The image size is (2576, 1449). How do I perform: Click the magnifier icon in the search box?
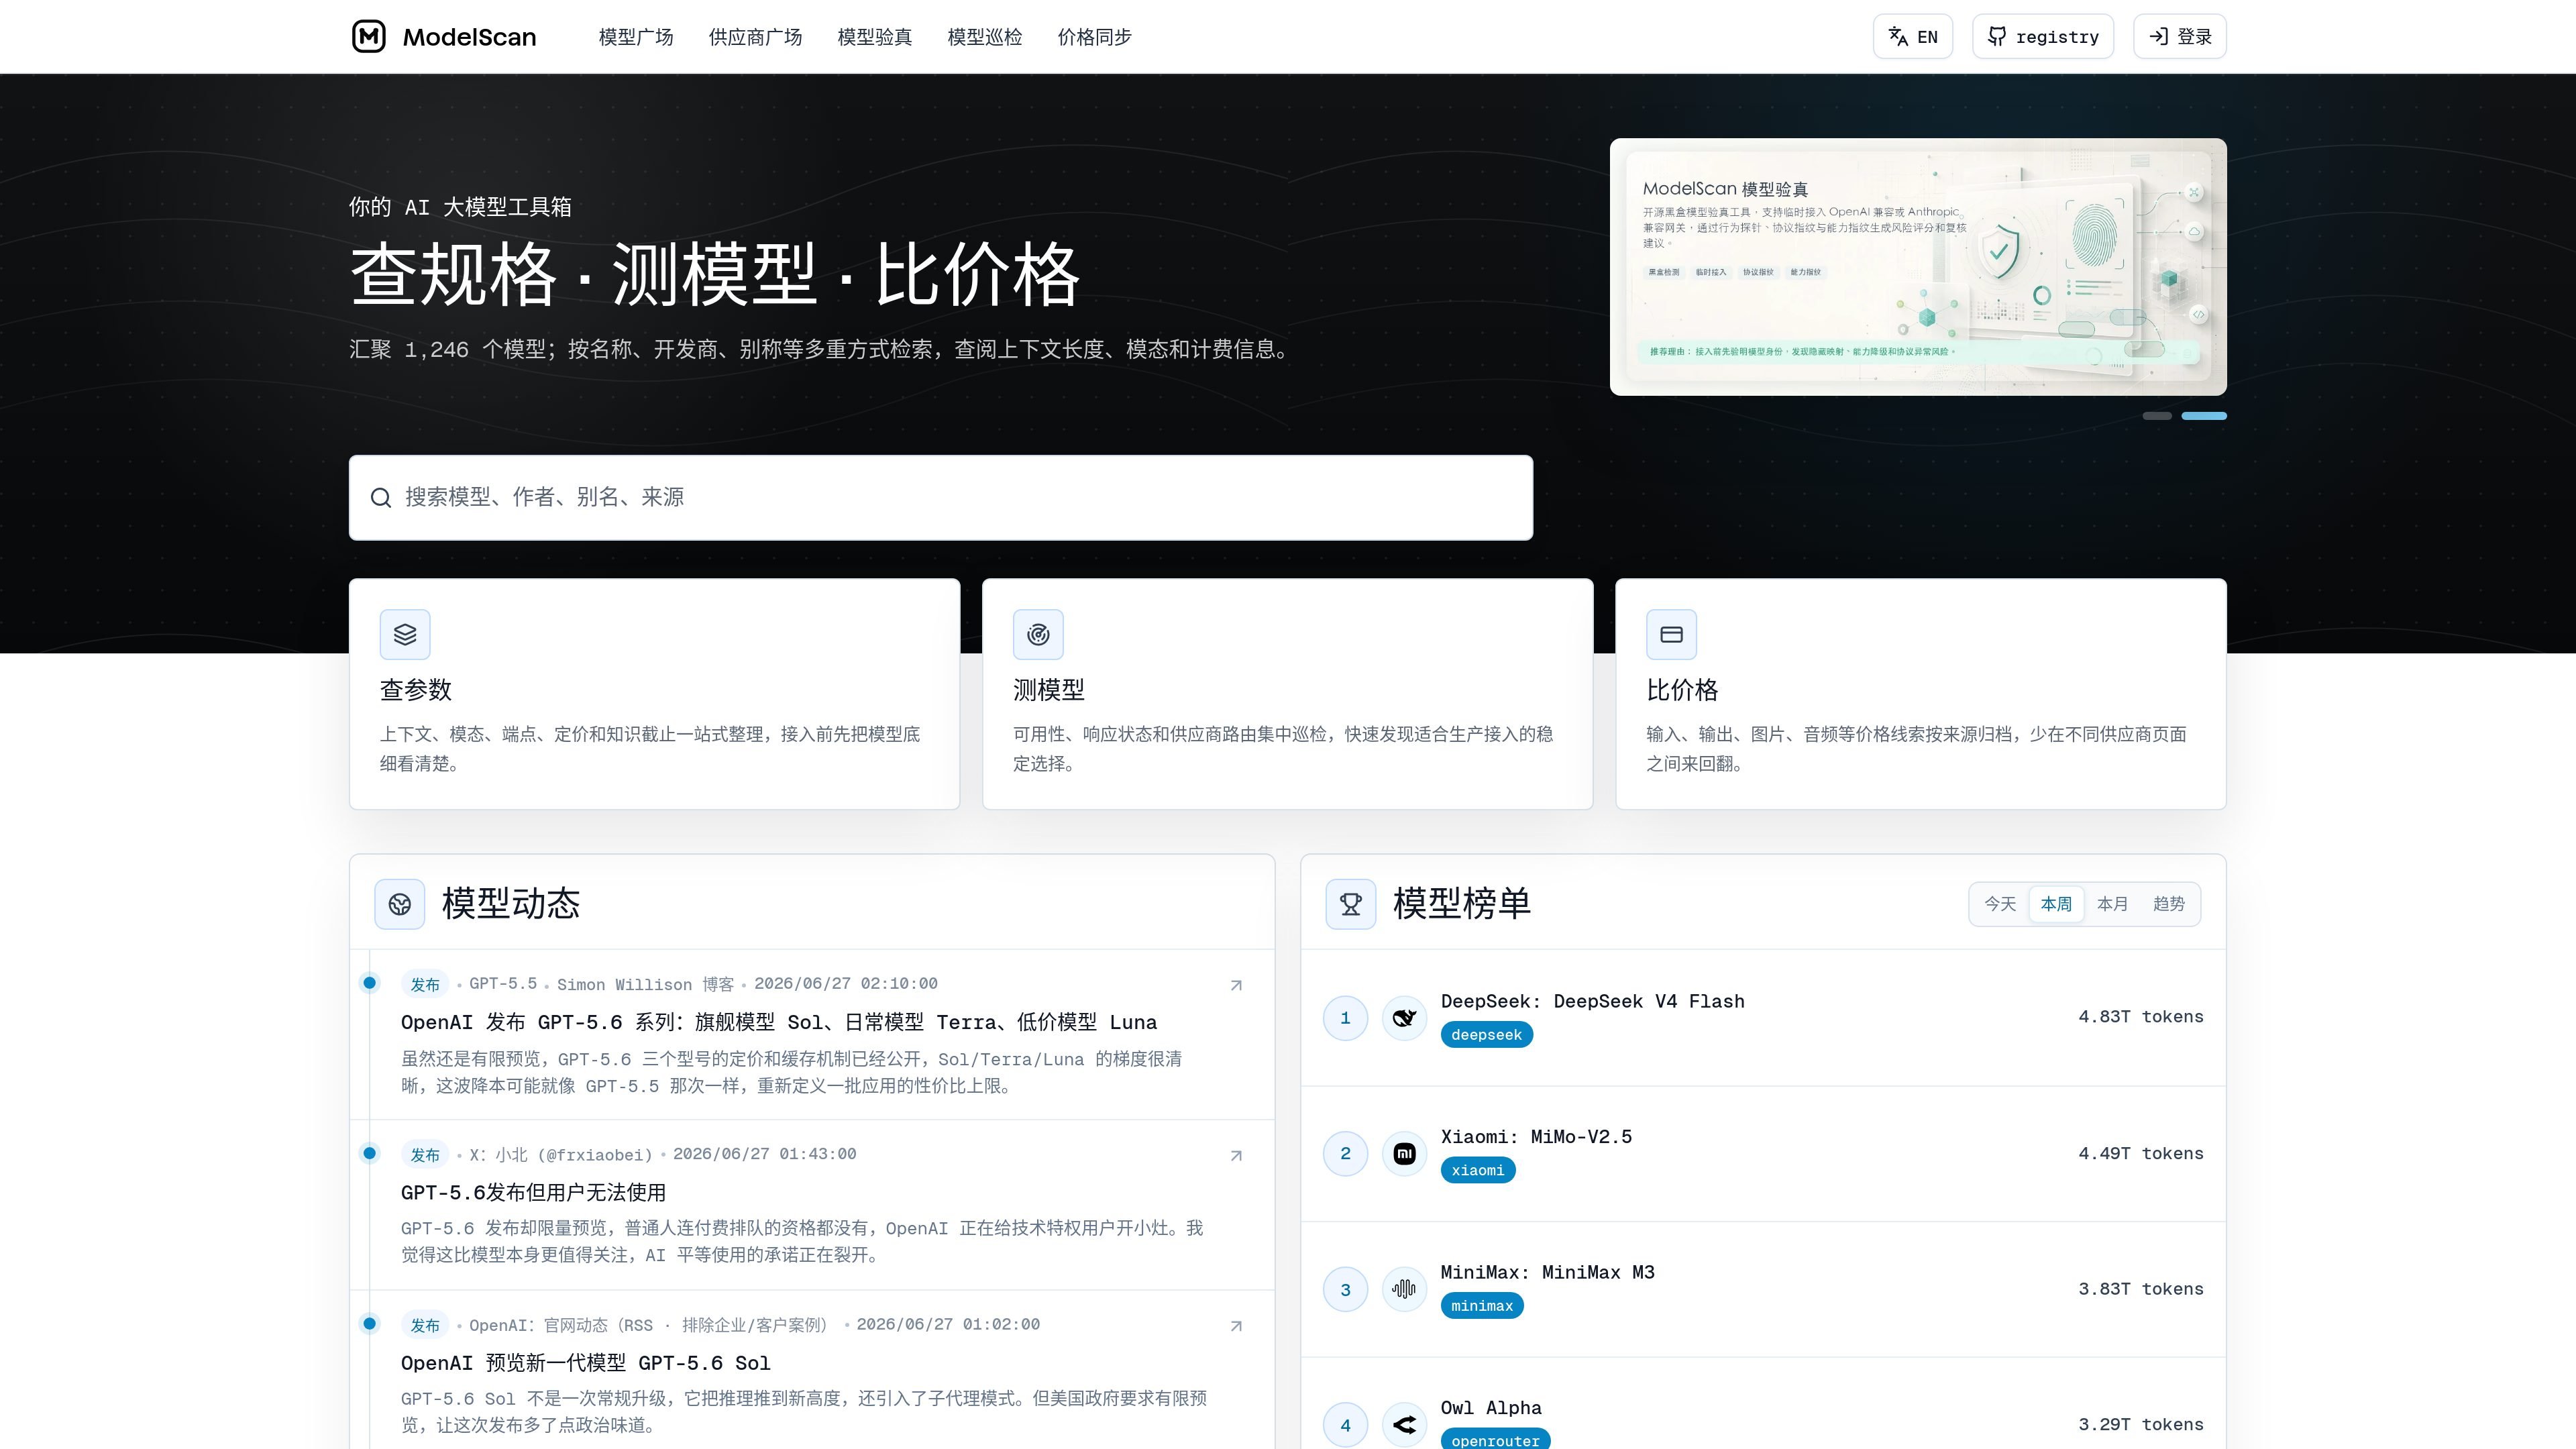click(x=381, y=498)
